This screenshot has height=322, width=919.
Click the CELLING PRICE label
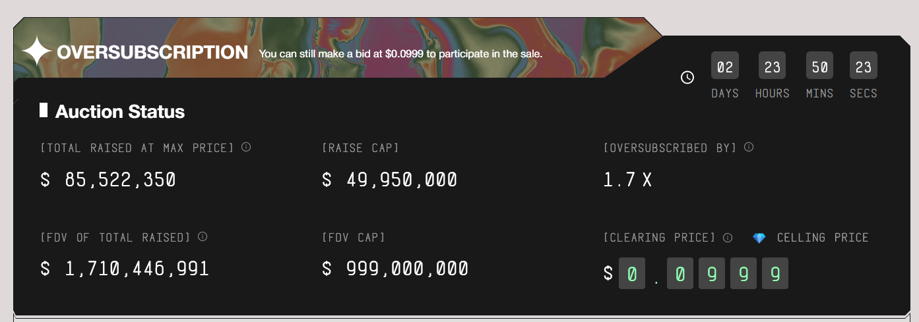pos(823,237)
